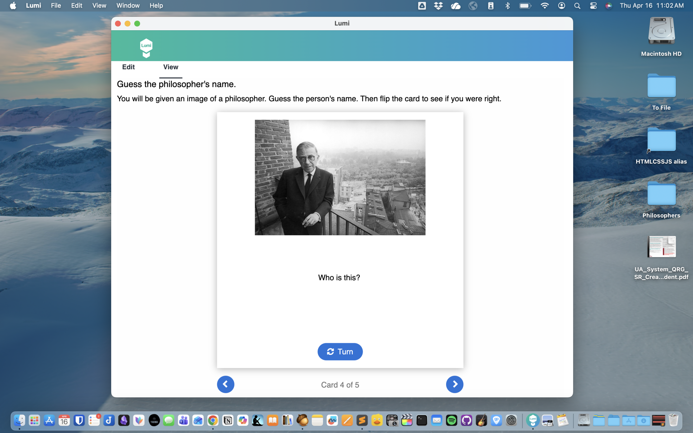Launch Spotify from the dock

pos(452,420)
